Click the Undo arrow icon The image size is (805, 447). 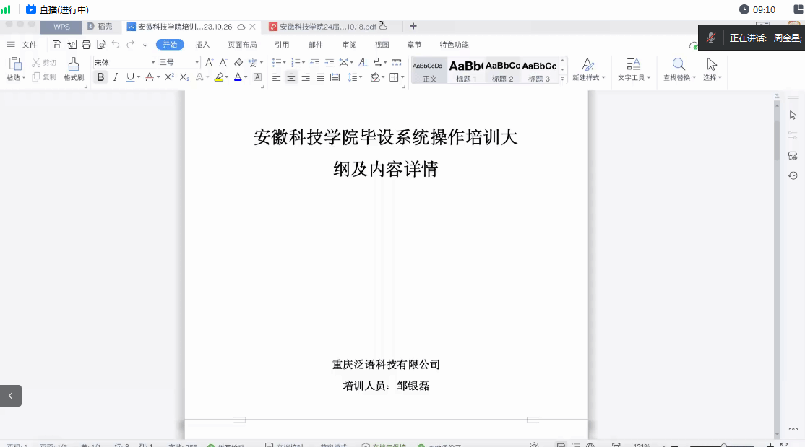(116, 45)
